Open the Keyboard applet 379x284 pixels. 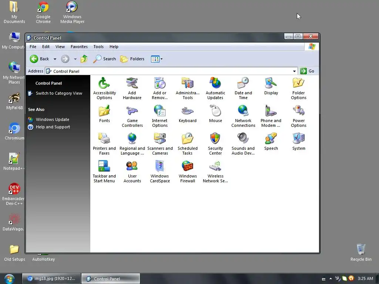[188, 114]
